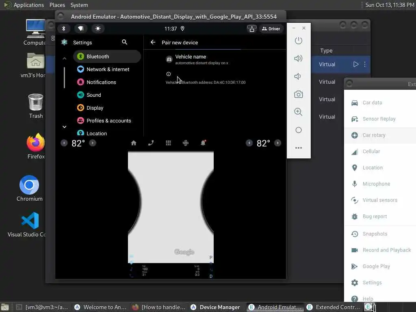The image size is (416, 312).
Task: Open Display settings
Action: tap(107, 108)
